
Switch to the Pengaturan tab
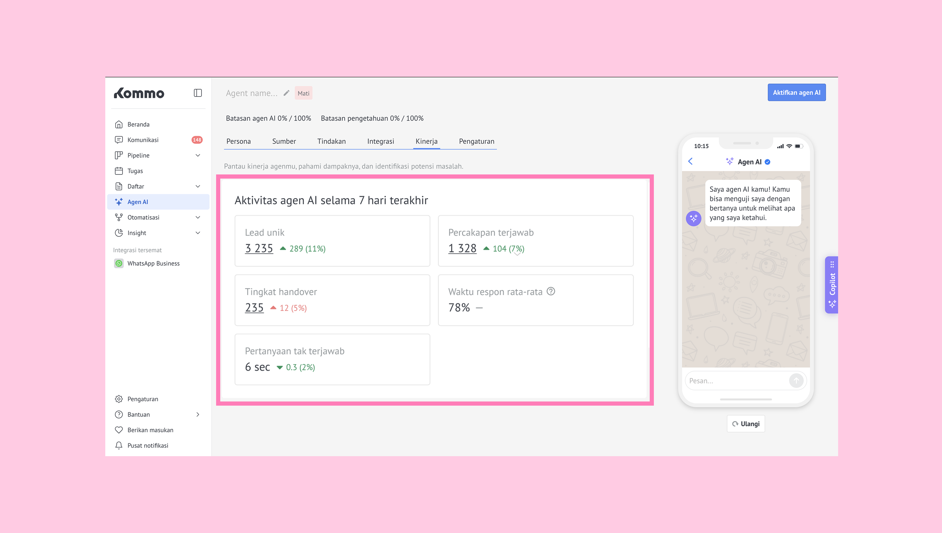pyautogui.click(x=477, y=141)
